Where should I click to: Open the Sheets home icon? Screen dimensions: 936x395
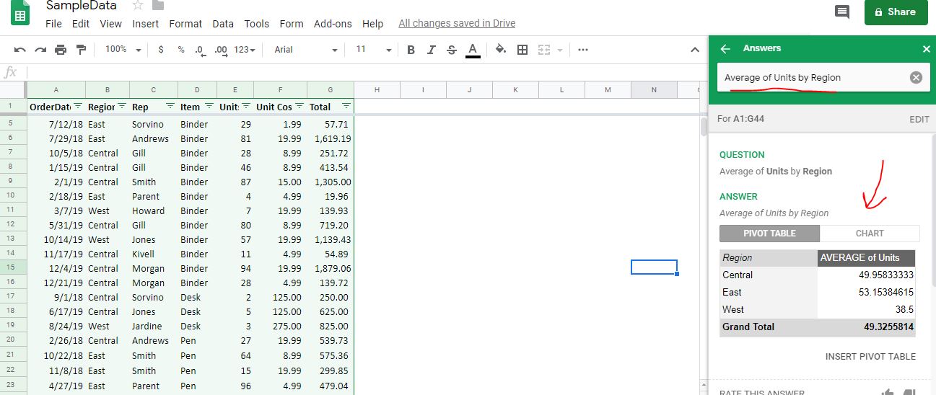click(20, 13)
